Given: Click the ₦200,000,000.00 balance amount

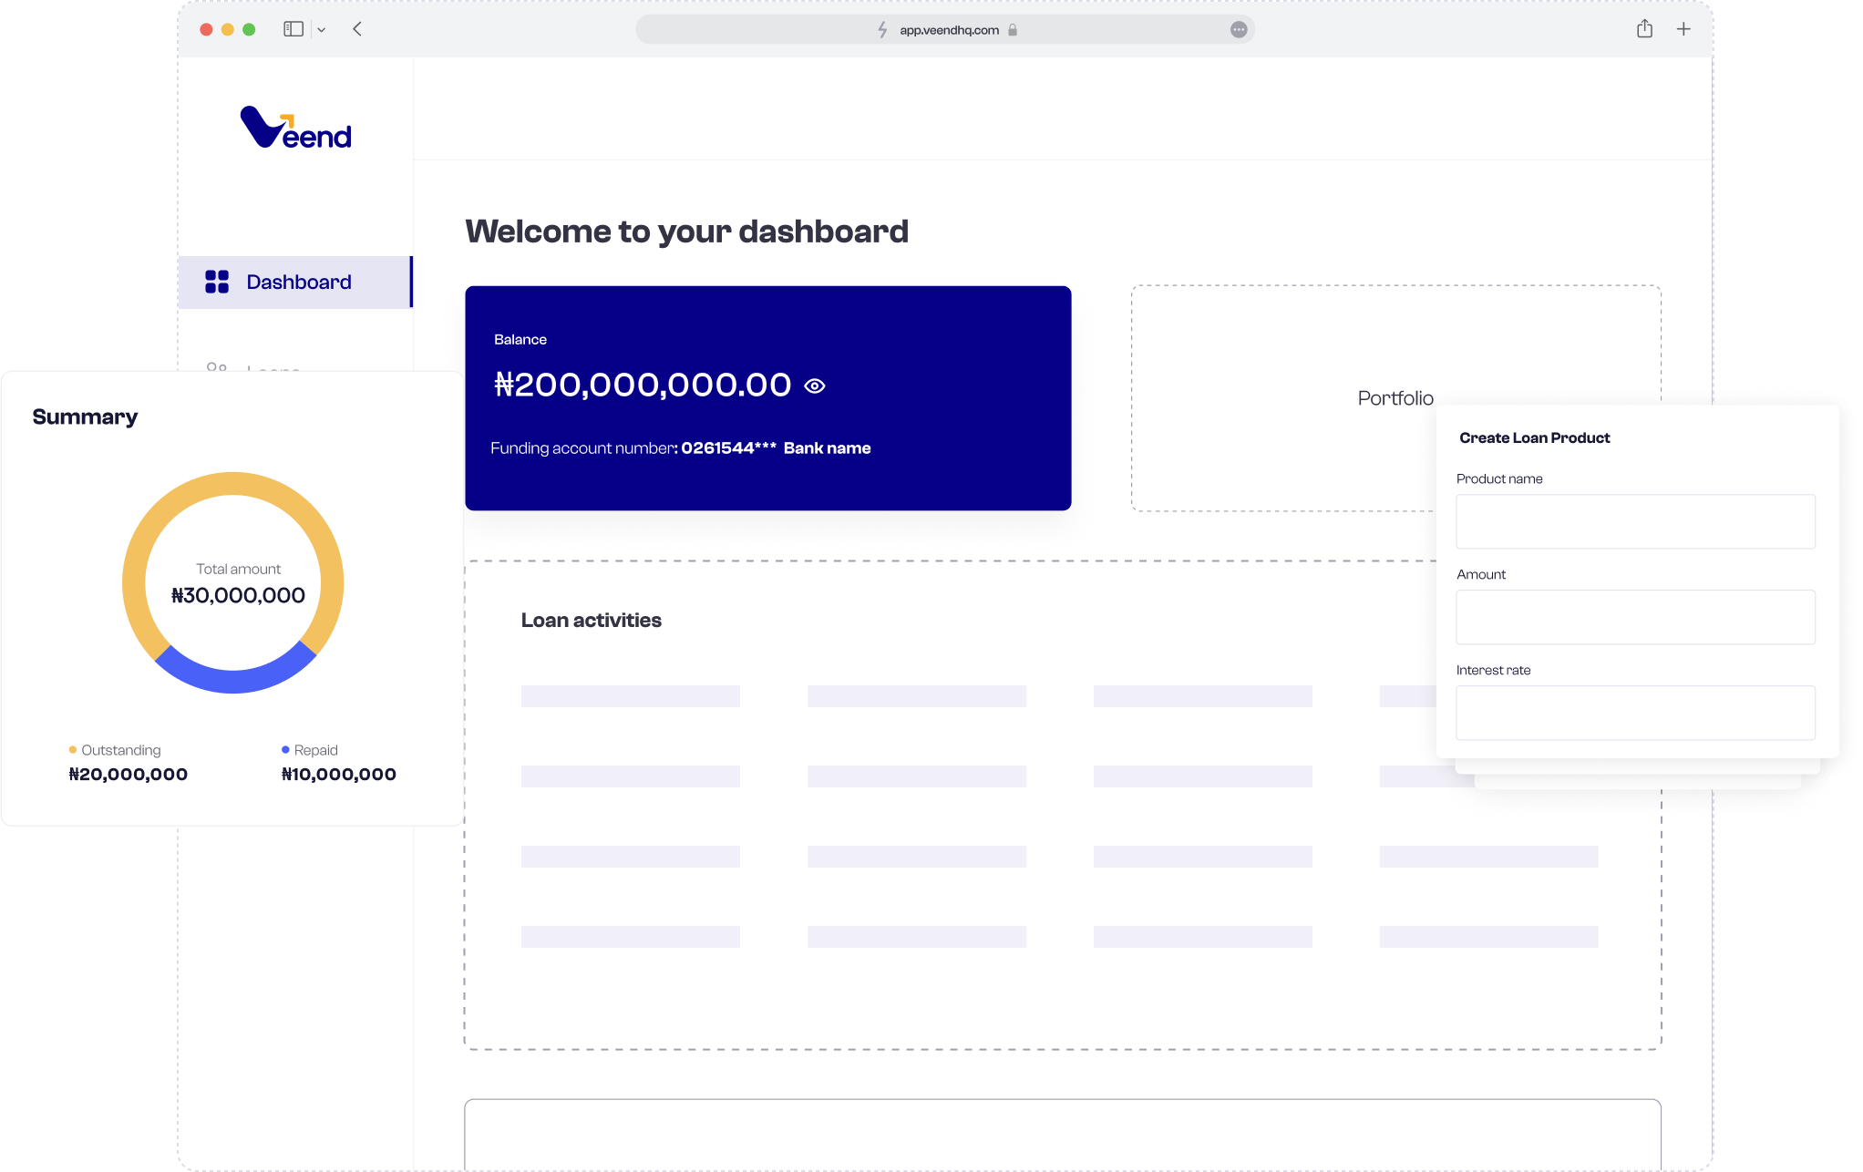Looking at the screenshot, I should coord(643,385).
